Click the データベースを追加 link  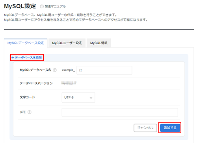click(27, 57)
